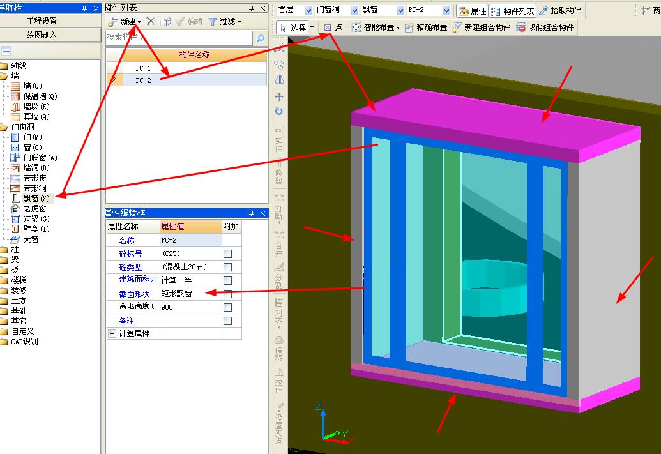The width and height of the screenshot is (661, 454).
Task: Toggle checkbox for 砼标号 row
Action: click(x=227, y=253)
